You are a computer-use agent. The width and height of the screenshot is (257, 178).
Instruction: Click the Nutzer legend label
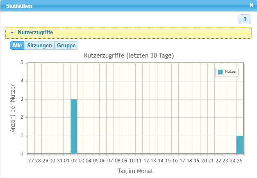tap(231, 72)
